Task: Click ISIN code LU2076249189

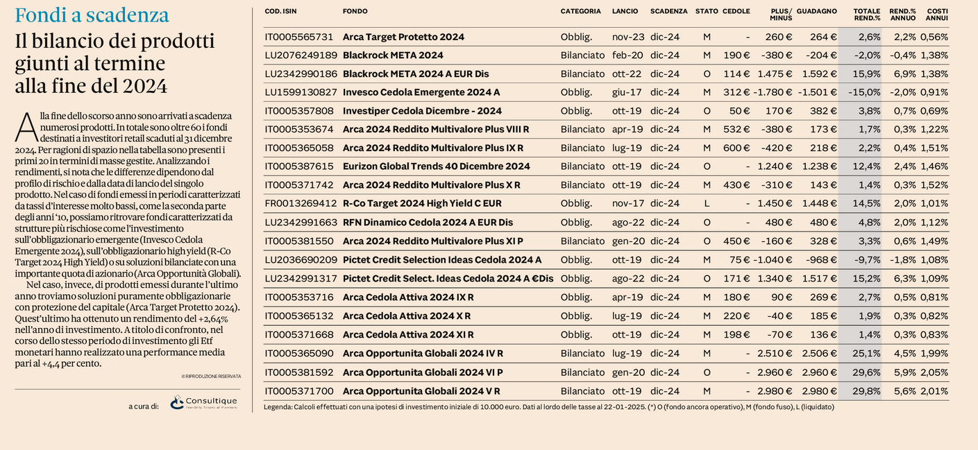Action: pos(301,55)
